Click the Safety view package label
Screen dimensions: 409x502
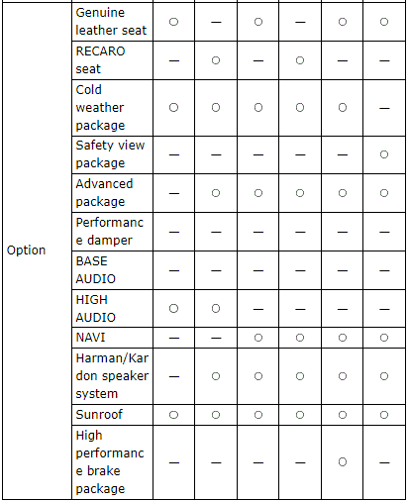110,154
